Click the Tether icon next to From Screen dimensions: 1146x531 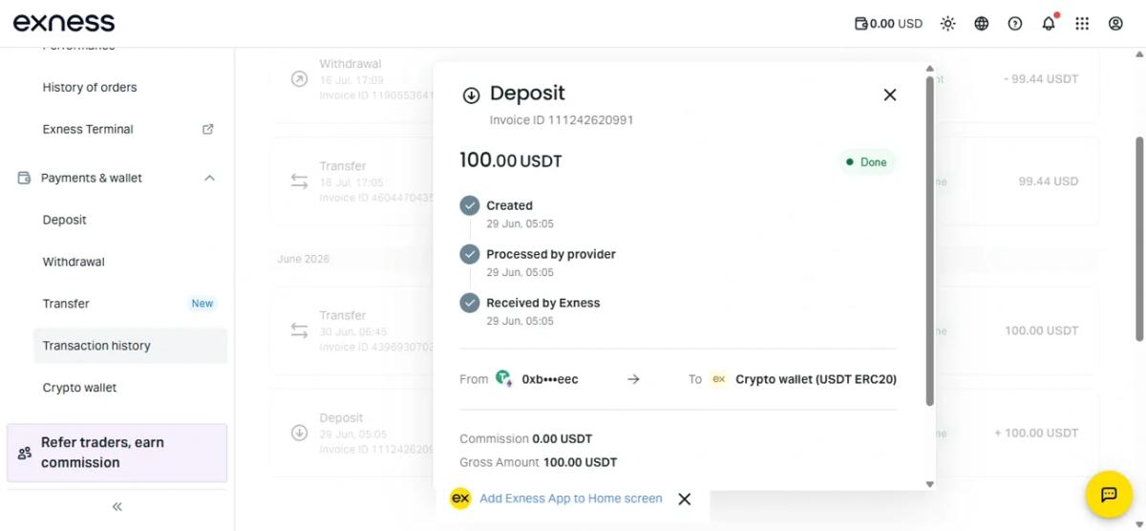(503, 379)
